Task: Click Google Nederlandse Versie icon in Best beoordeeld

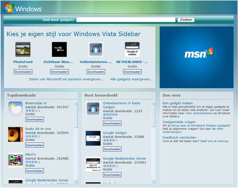Action: pos(93,164)
